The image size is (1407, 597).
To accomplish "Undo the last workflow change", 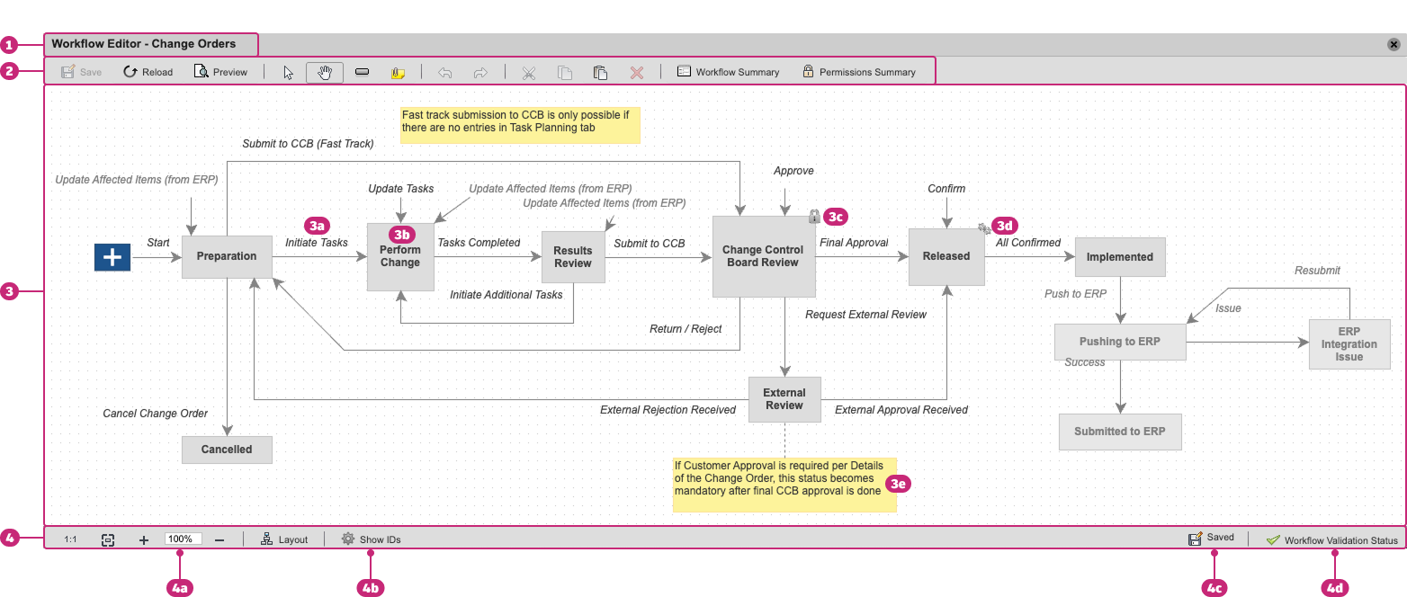I will 445,72.
